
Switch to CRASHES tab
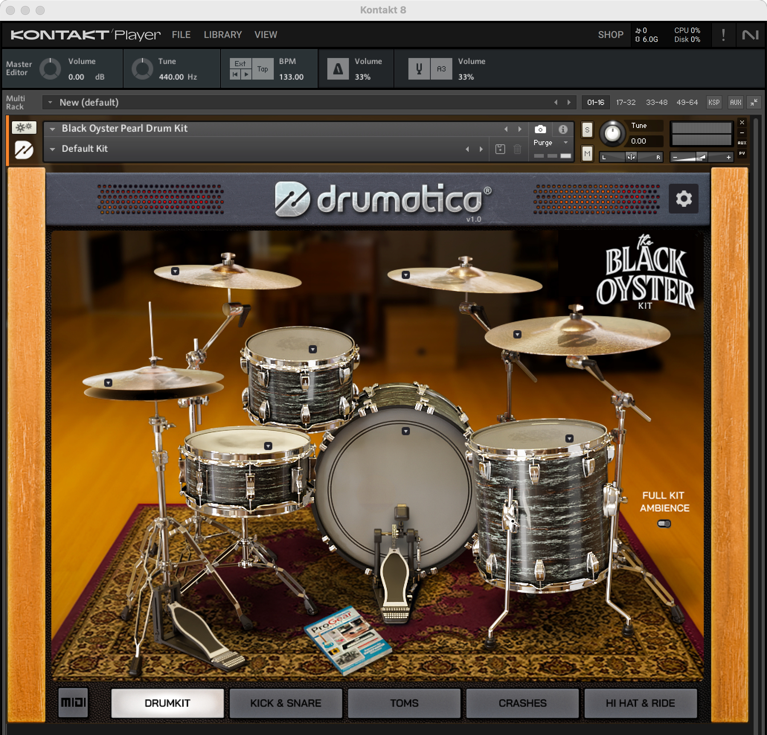click(x=522, y=703)
